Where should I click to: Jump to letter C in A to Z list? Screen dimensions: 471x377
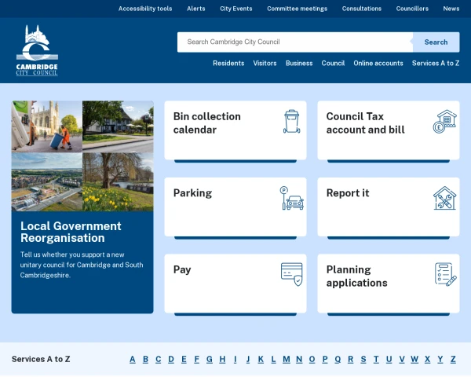coord(158,360)
